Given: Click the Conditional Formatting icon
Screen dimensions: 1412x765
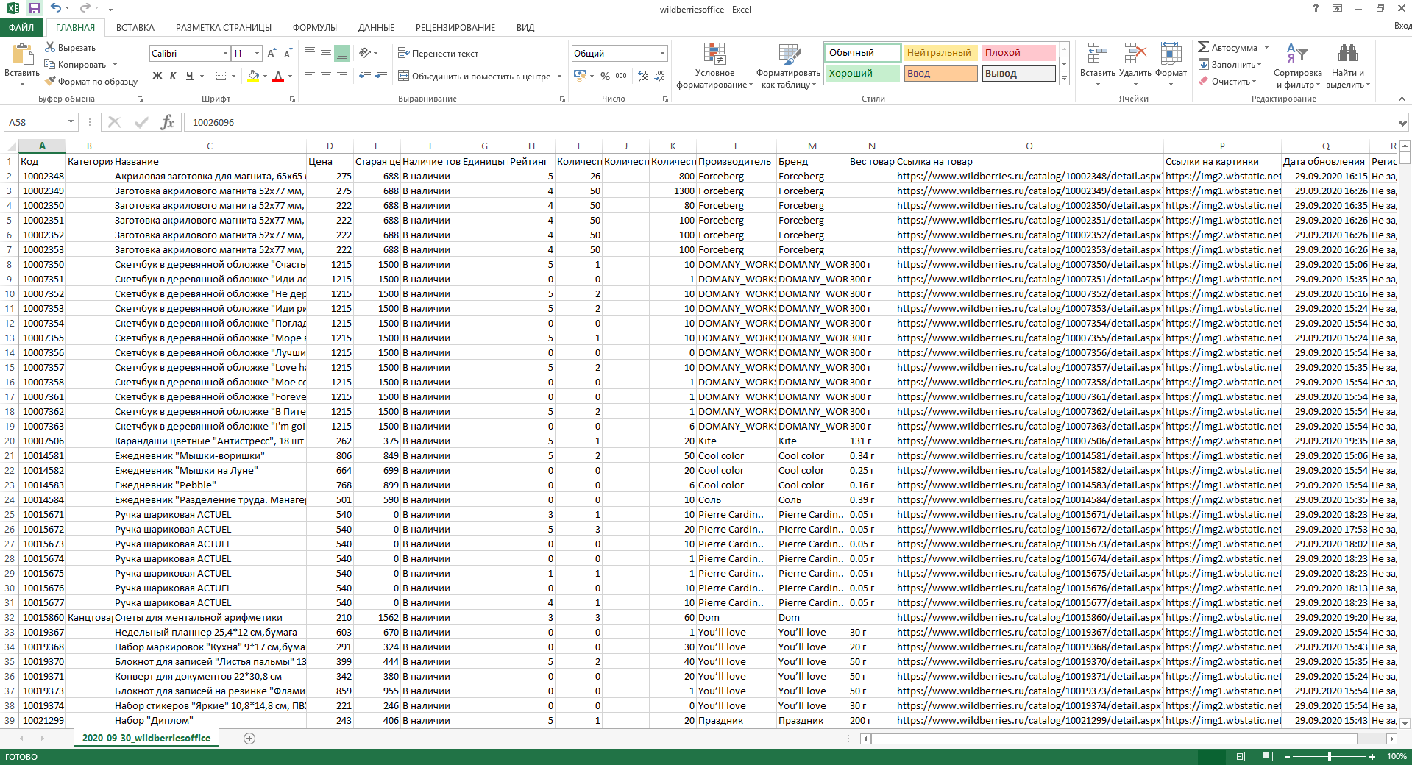Looking at the screenshot, I should (x=714, y=55).
